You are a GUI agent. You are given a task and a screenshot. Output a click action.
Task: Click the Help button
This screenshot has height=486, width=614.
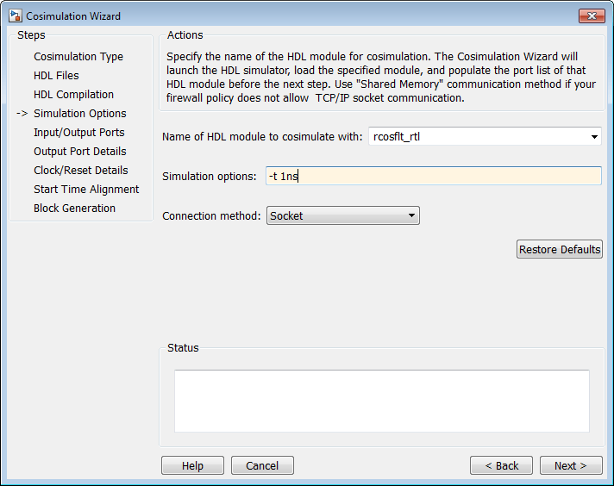(x=192, y=465)
